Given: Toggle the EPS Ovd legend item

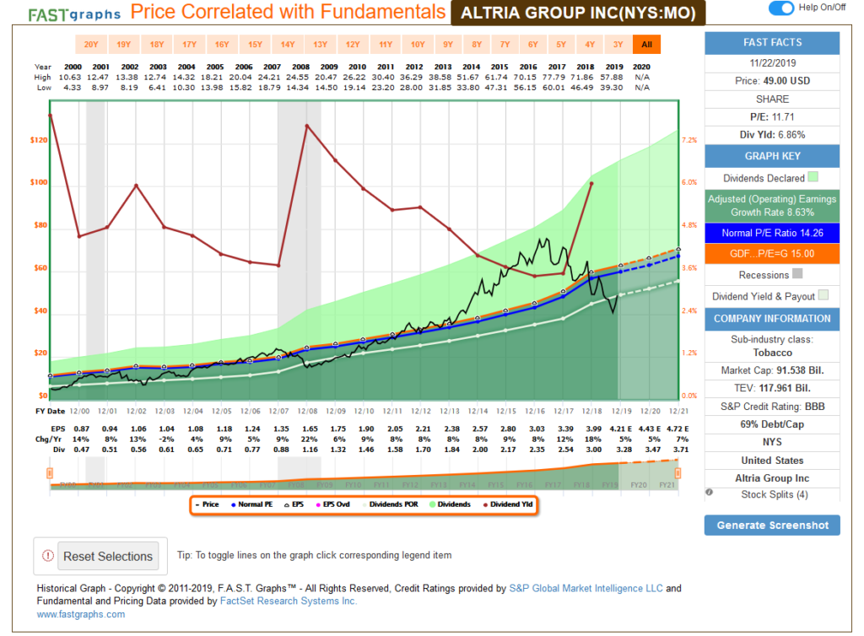Looking at the screenshot, I should (x=332, y=504).
